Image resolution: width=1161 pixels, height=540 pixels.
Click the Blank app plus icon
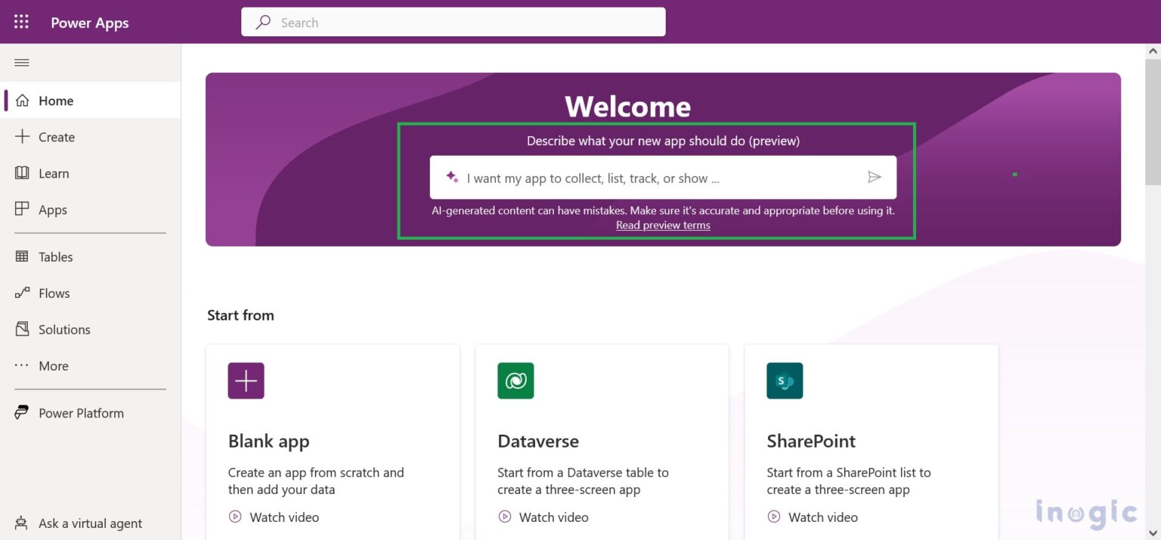[246, 380]
